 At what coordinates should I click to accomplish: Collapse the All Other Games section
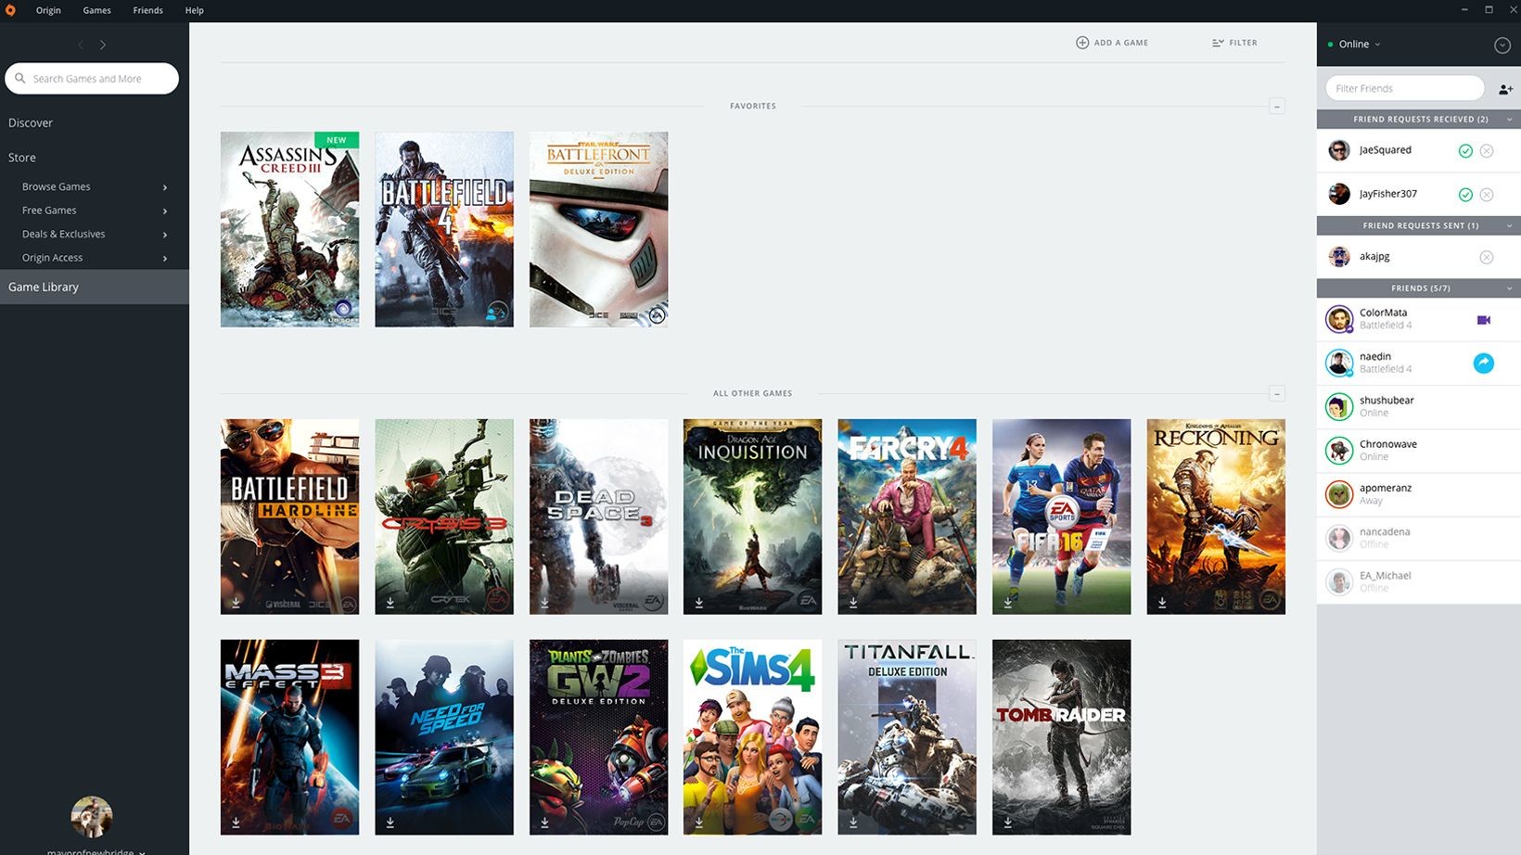coord(1277,394)
